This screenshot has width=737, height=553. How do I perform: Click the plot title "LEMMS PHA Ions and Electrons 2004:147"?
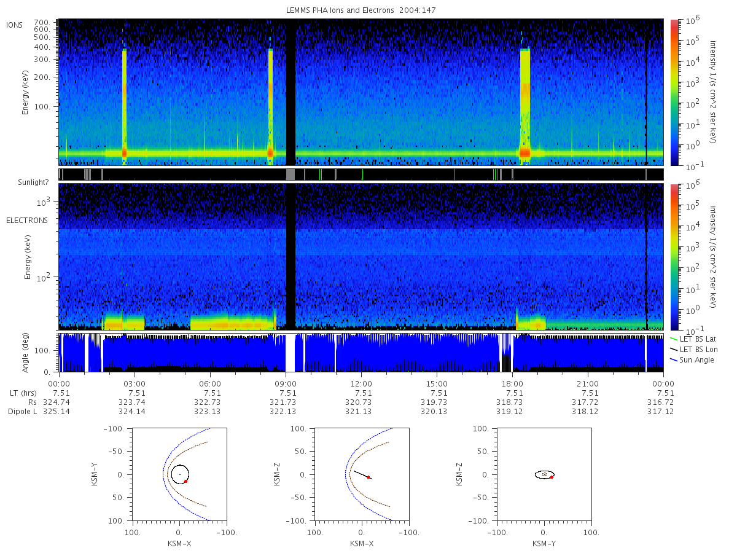[361, 10]
